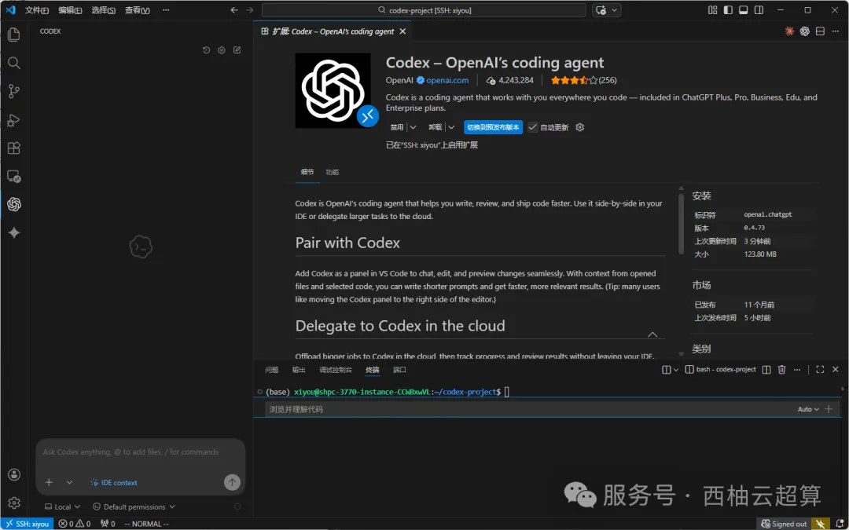This screenshot has height=530, width=849.
Task: Click the codex-project search box in title bar
Action: [x=424, y=10]
